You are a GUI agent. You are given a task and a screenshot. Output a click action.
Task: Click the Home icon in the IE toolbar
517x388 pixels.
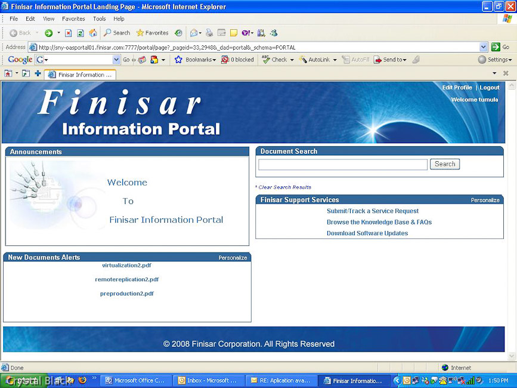(x=92, y=33)
